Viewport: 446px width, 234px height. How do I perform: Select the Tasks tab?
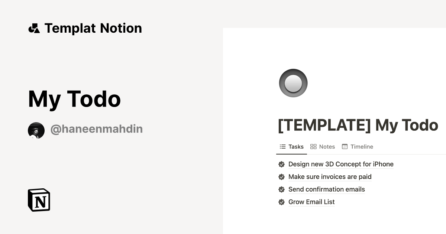pyautogui.click(x=296, y=146)
